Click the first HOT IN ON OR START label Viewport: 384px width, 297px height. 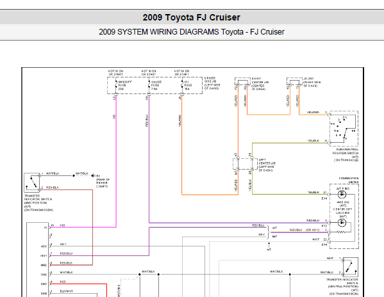[x=115, y=72]
